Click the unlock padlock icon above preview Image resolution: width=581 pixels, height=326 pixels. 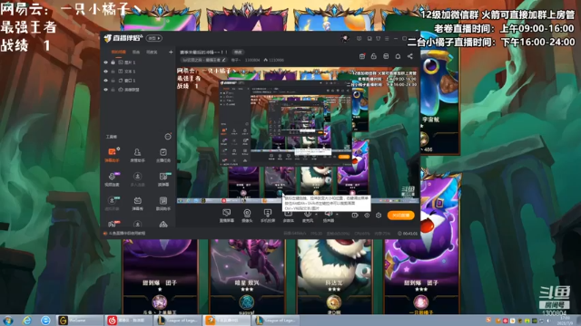coord(373,56)
